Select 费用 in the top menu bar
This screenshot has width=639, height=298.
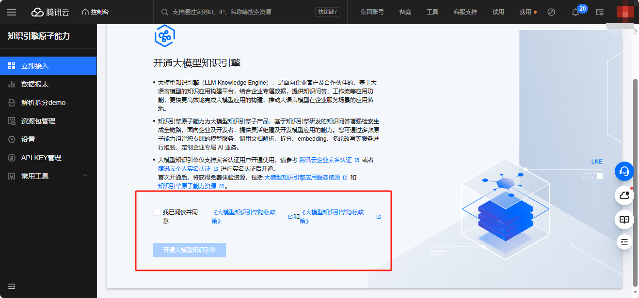pos(526,12)
